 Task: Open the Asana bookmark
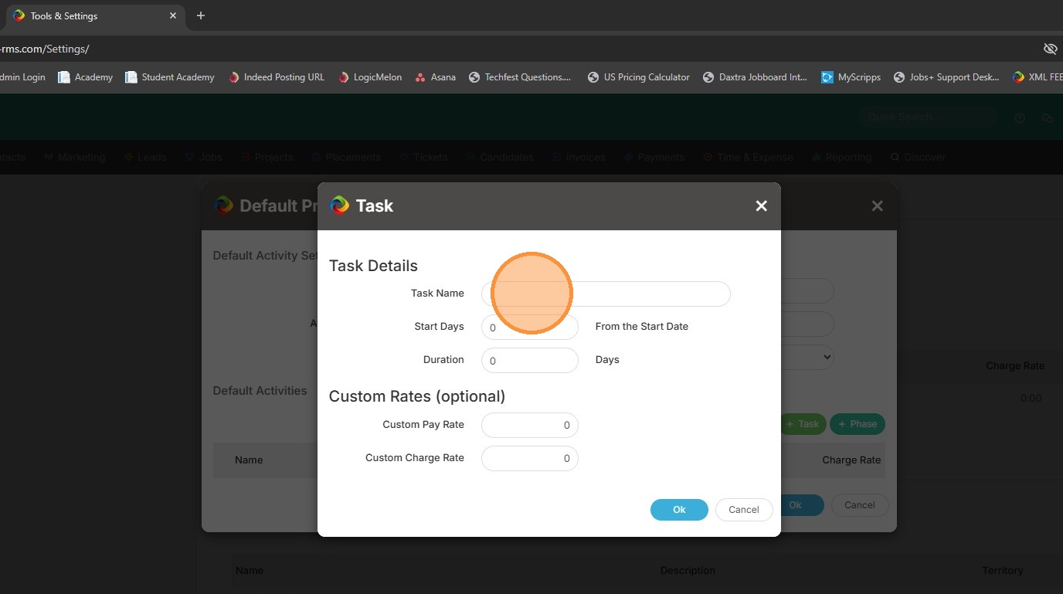pyautogui.click(x=436, y=77)
